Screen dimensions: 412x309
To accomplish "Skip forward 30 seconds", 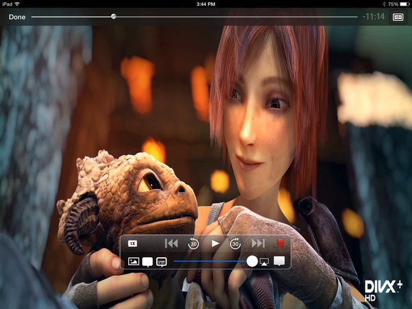I will point(235,244).
